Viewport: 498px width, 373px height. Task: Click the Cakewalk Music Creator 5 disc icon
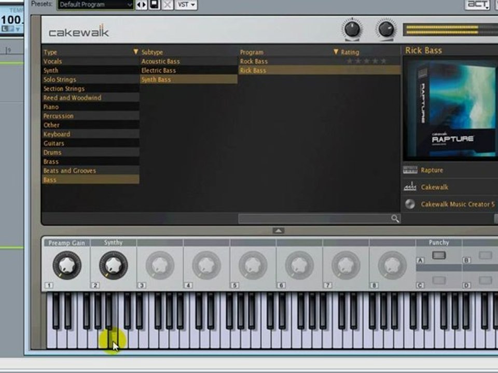pos(410,204)
